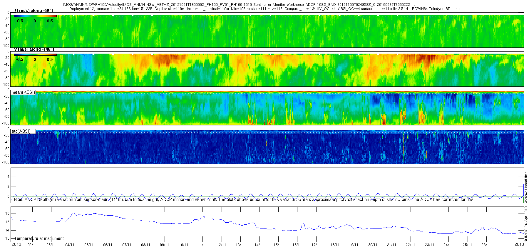Click the '17/11' date tick label
The height and width of the screenshot is (249, 529).
316,245
